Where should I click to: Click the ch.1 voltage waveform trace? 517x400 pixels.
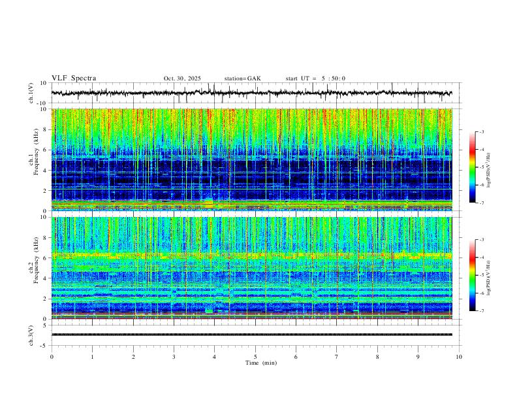[x=251, y=93]
